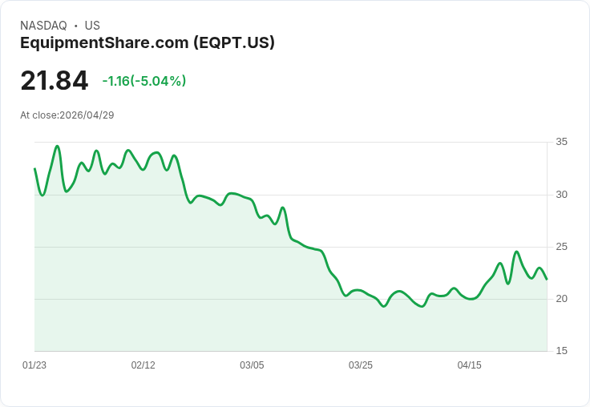Click the 30 price axis label
The height and width of the screenshot is (407, 590).
tap(561, 195)
